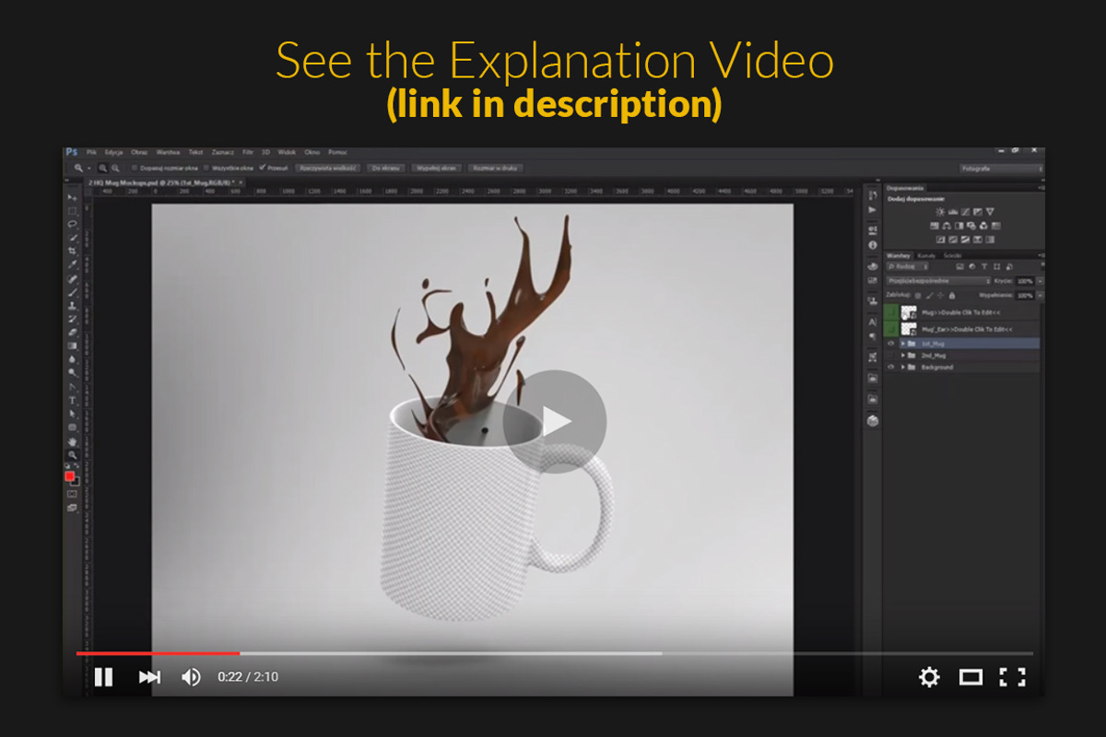
Task: Show the 2nd_Mug layer group
Action: (891, 355)
